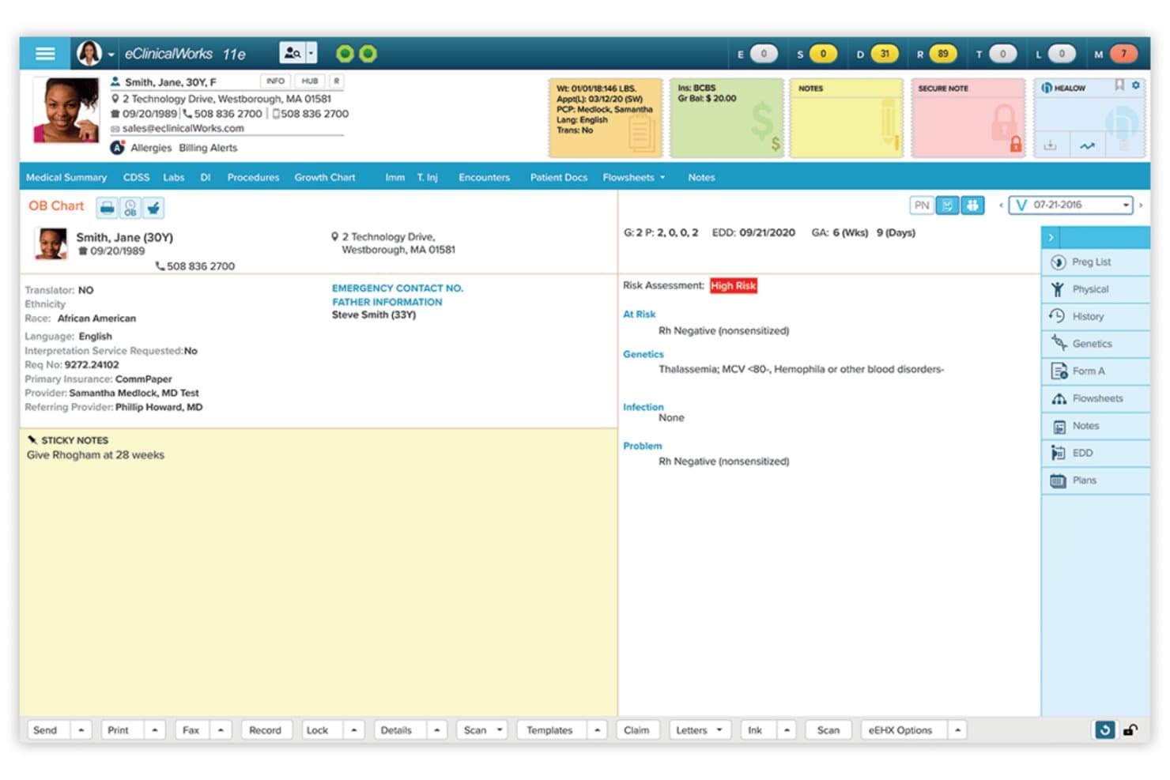Open the Physical section
This screenshot has width=1170, height=780.
tap(1095, 289)
